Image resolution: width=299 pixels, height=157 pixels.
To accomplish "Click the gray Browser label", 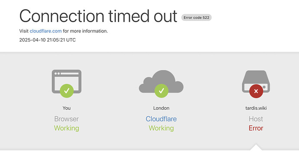I will [66, 119].
